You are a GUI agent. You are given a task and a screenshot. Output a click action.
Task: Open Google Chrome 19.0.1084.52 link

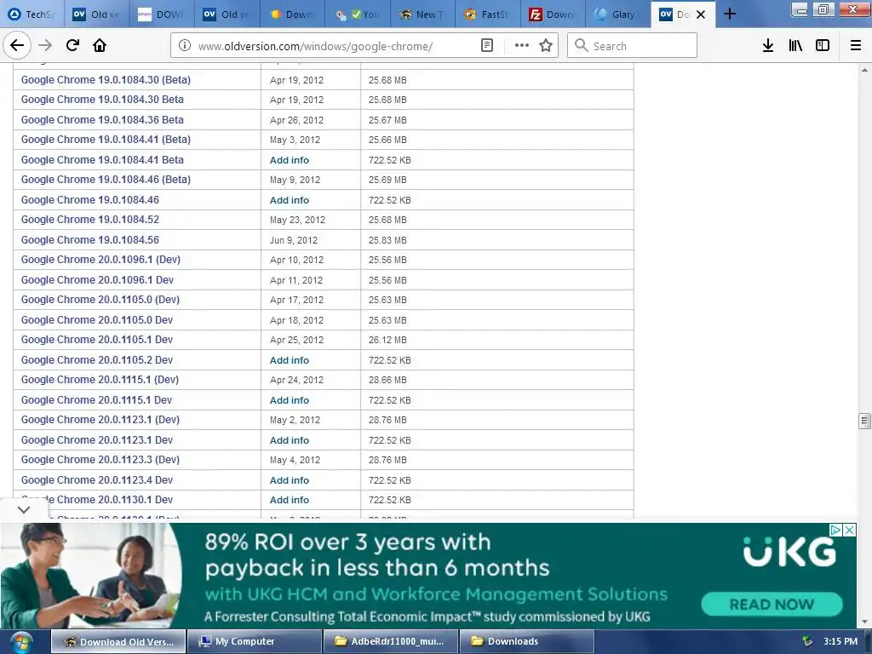pos(90,220)
